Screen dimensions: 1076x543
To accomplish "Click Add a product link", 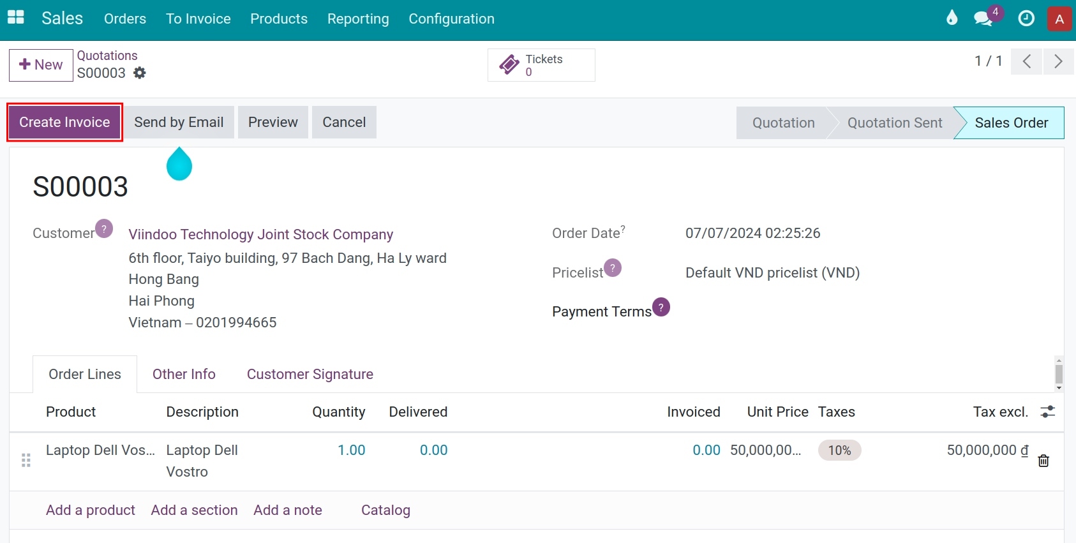I will (91, 510).
